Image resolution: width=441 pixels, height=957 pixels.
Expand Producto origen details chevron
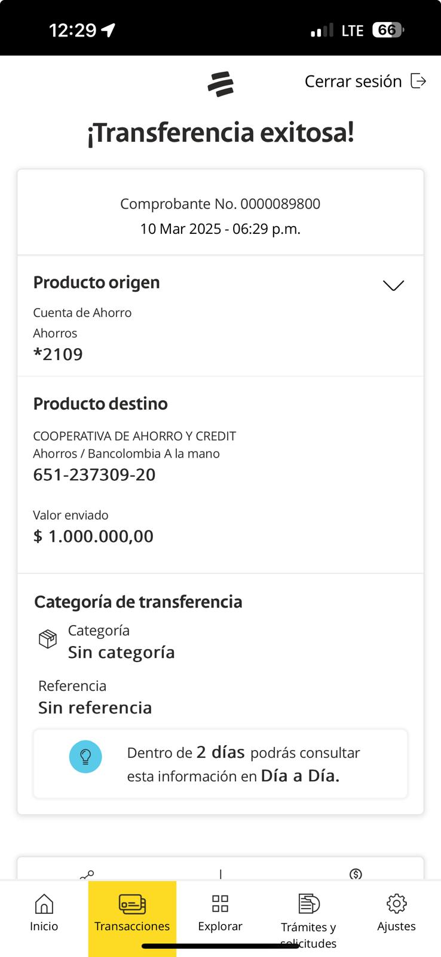click(x=393, y=285)
